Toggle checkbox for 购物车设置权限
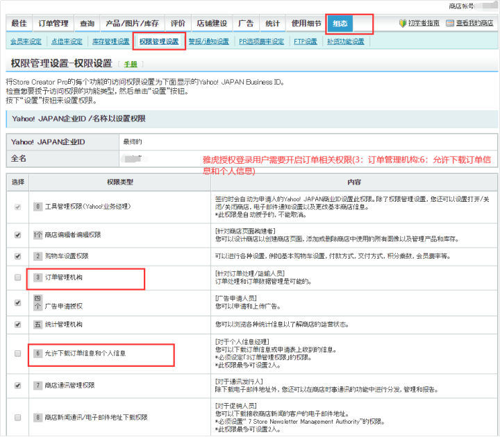Viewport: 500px width, 437px height. click(x=18, y=256)
